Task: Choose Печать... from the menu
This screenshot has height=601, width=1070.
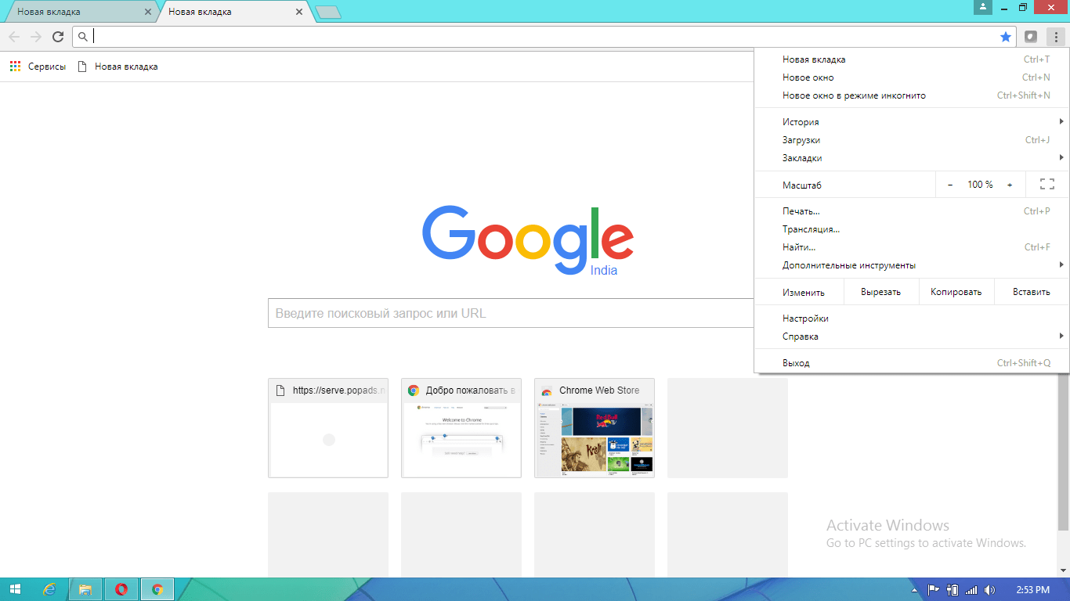Action: pyautogui.click(x=911, y=211)
